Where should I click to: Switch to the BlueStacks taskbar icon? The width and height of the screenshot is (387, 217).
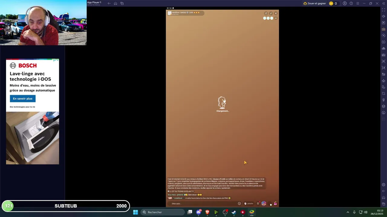pos(252,212)
